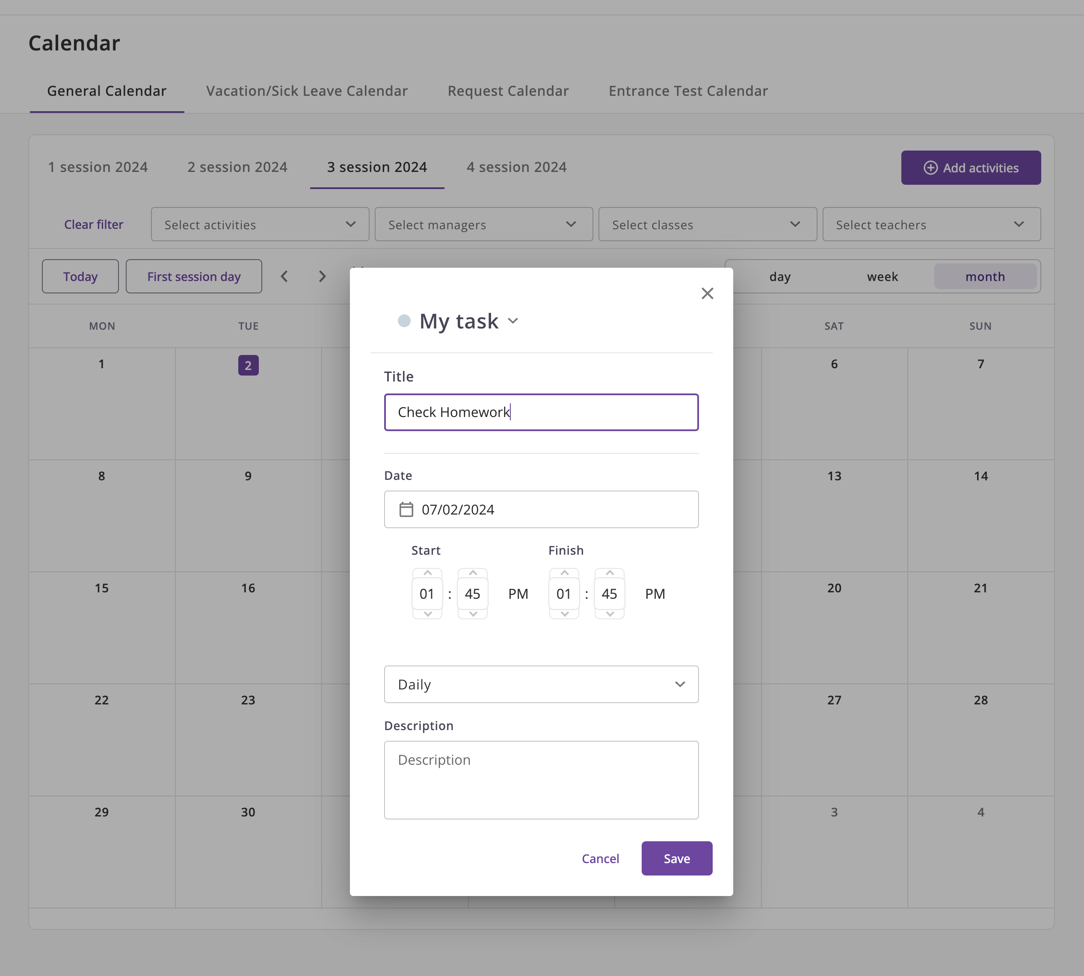This screenshot has width=1084, height=976.
Task: Go to next month arrow
Action: coord(322,276)
